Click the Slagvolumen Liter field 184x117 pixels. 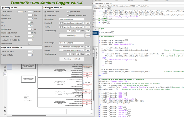31,15
